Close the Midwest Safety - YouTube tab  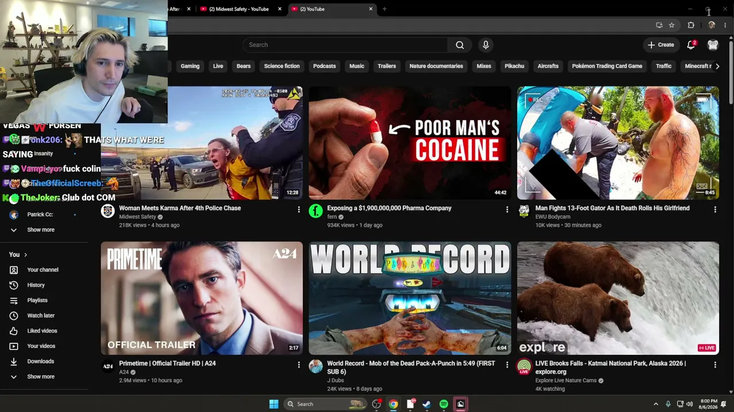point(280,9)
